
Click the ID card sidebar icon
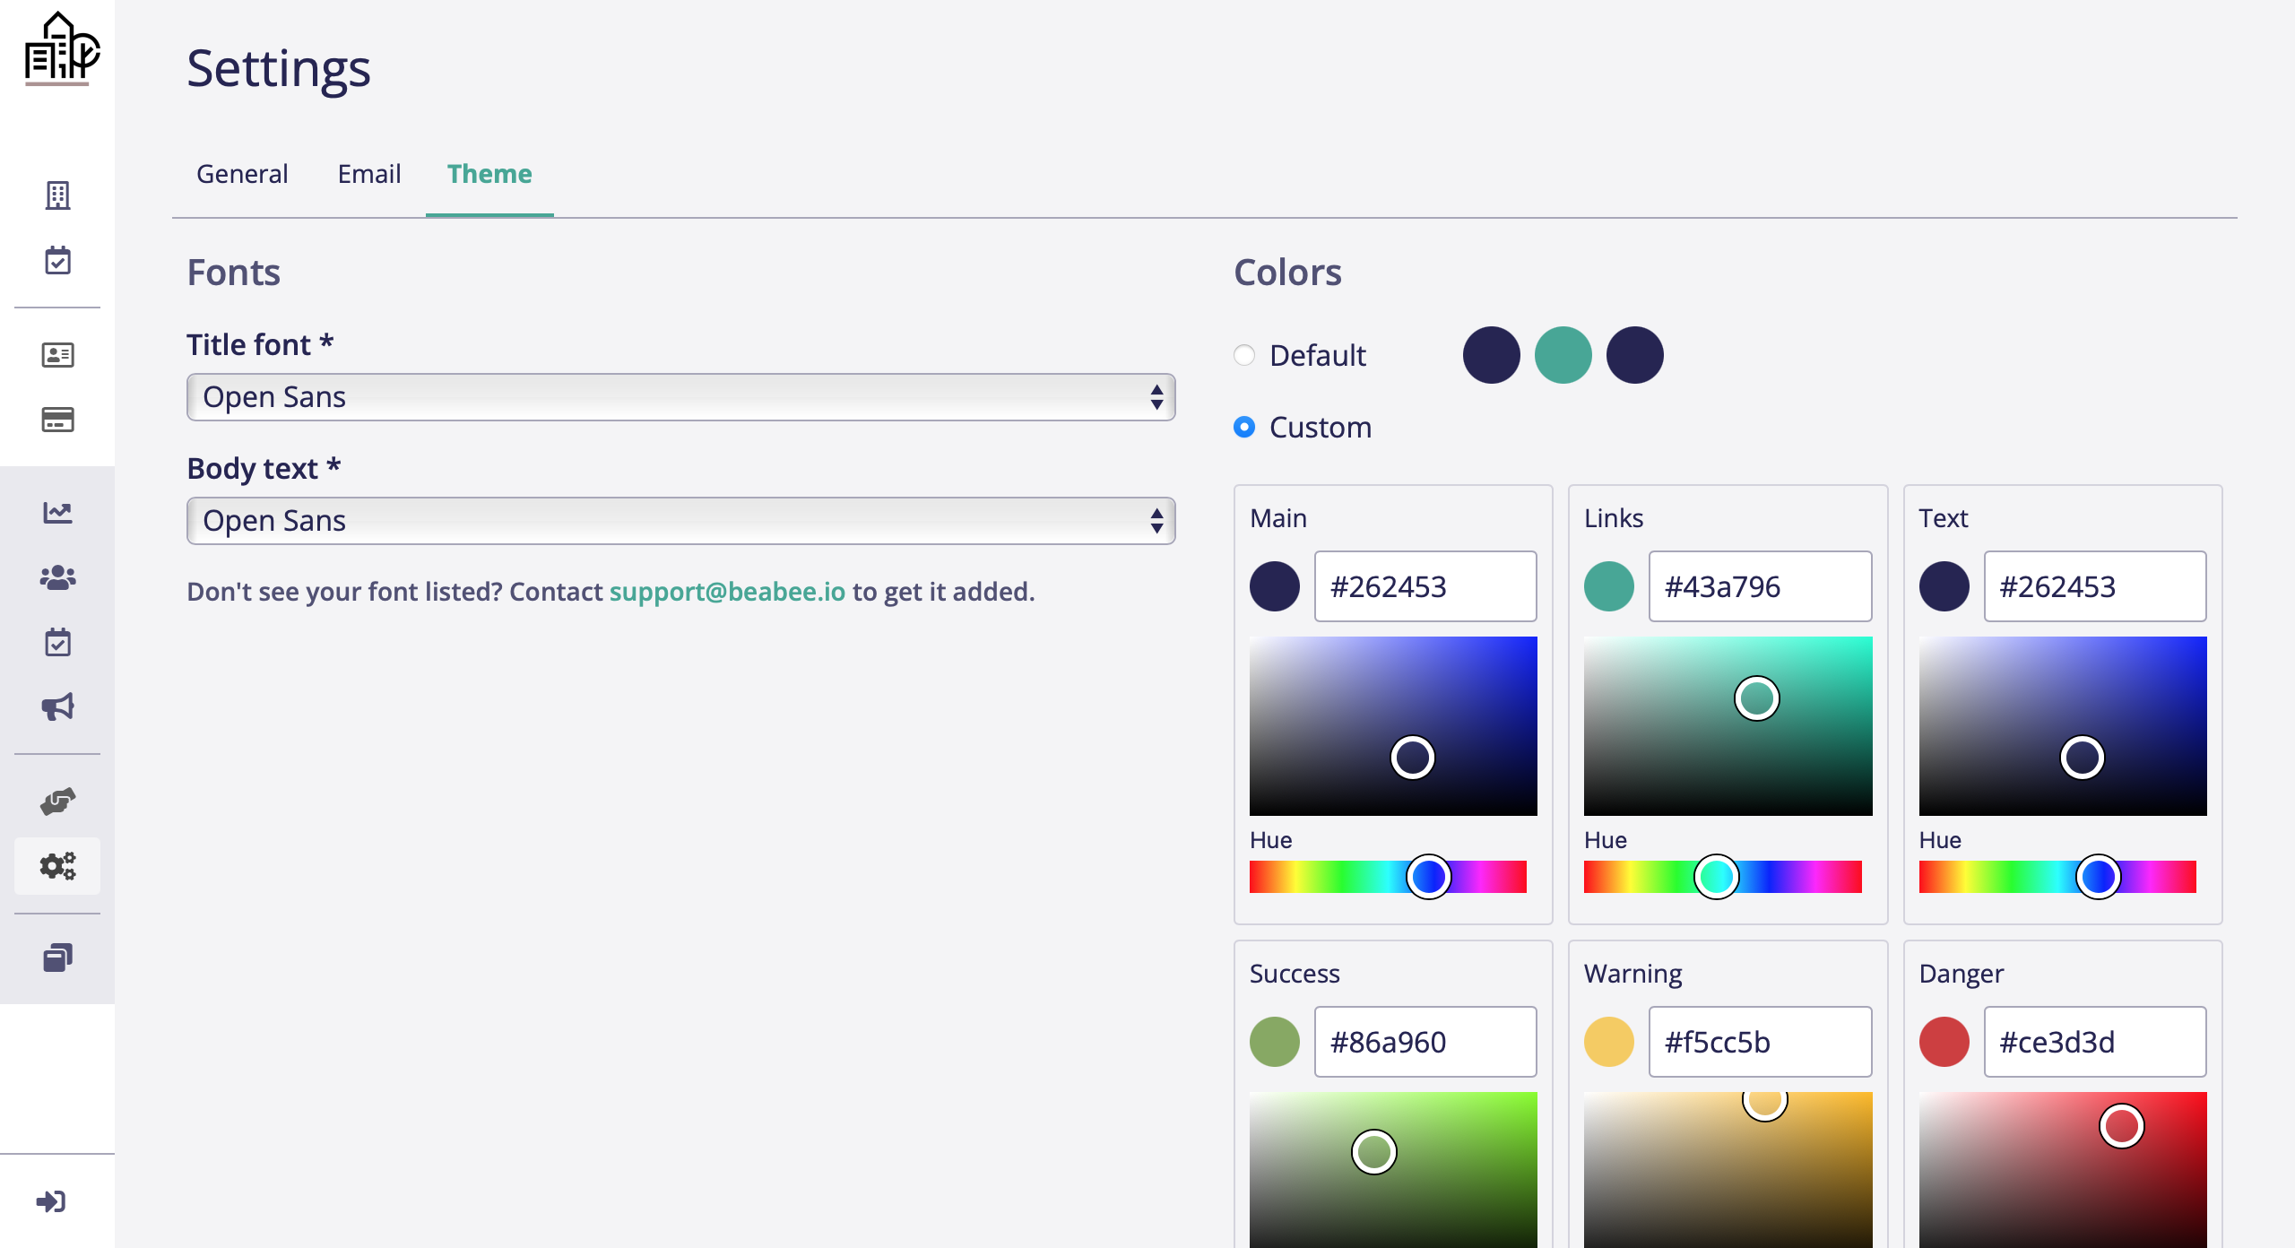coord(57,355)
